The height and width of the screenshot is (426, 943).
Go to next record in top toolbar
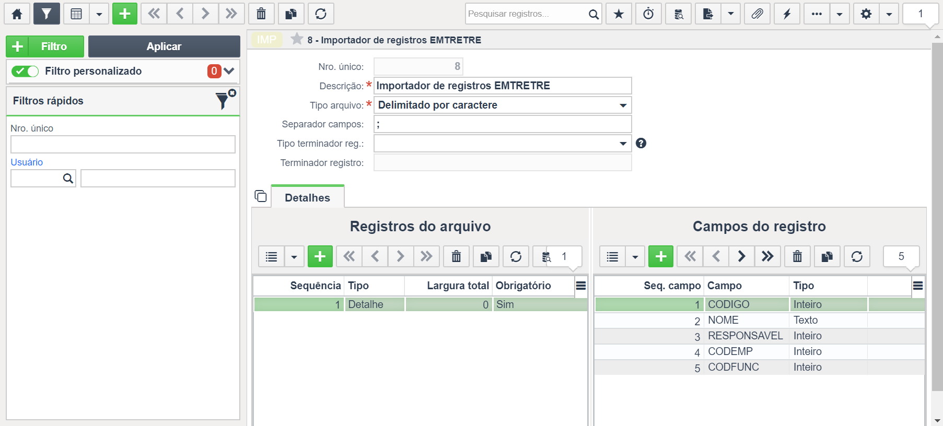[x=206, y=14]
